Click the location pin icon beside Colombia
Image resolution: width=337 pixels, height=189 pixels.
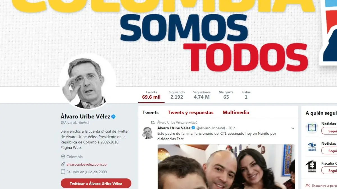pos(63,157)
